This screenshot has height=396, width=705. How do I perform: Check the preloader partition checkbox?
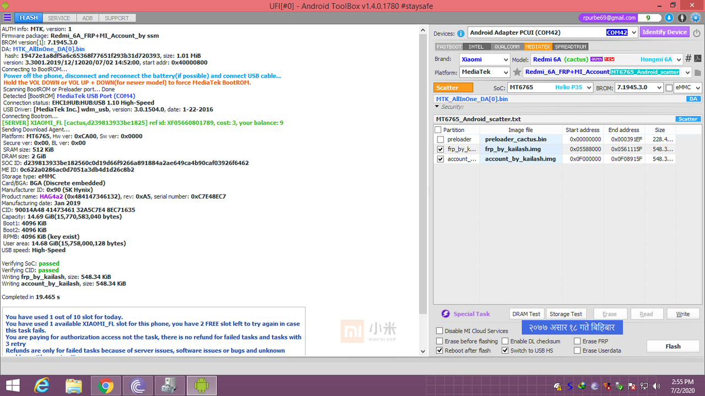[441, 140]
